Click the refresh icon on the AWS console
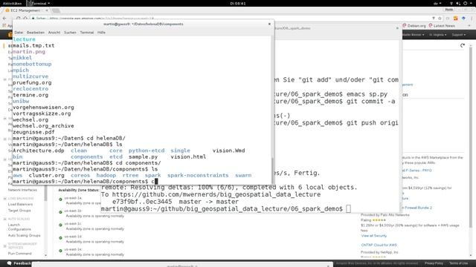Viewport: 476px width, 267px height. pyautogui.click(x=463, y=45)
